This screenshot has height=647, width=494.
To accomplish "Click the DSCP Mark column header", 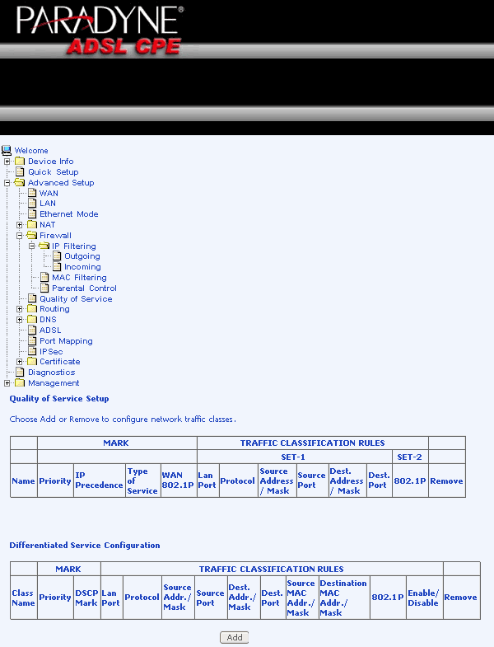I will [86, 598].
